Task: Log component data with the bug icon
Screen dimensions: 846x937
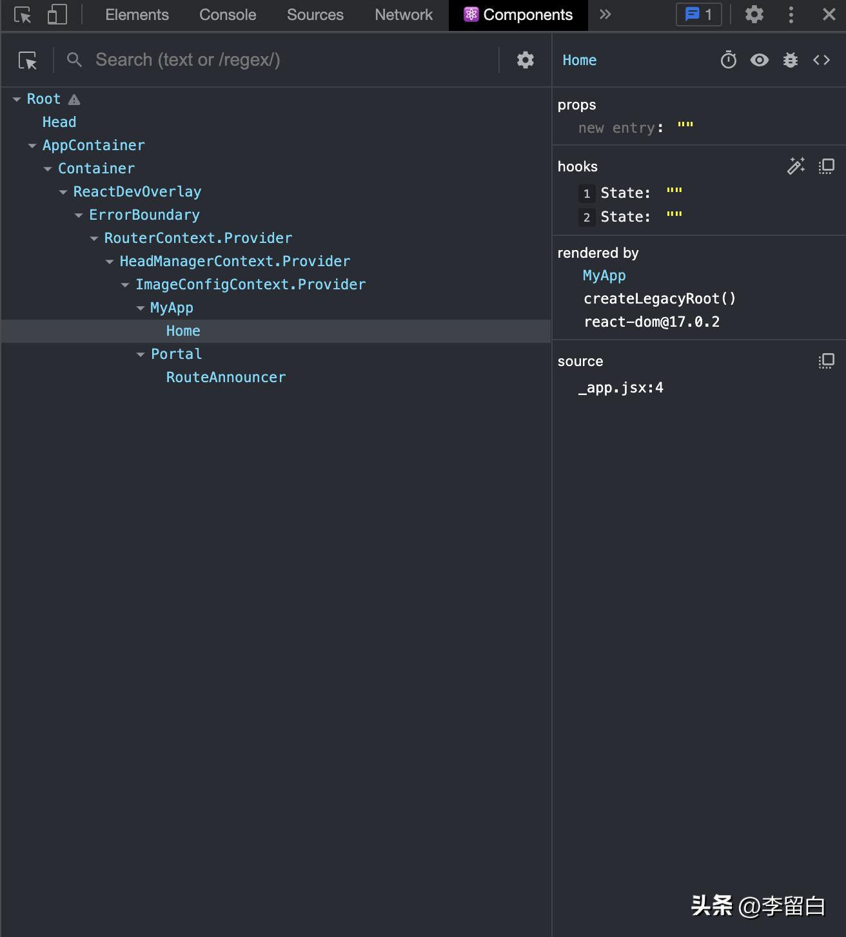Action: (791, 60)
